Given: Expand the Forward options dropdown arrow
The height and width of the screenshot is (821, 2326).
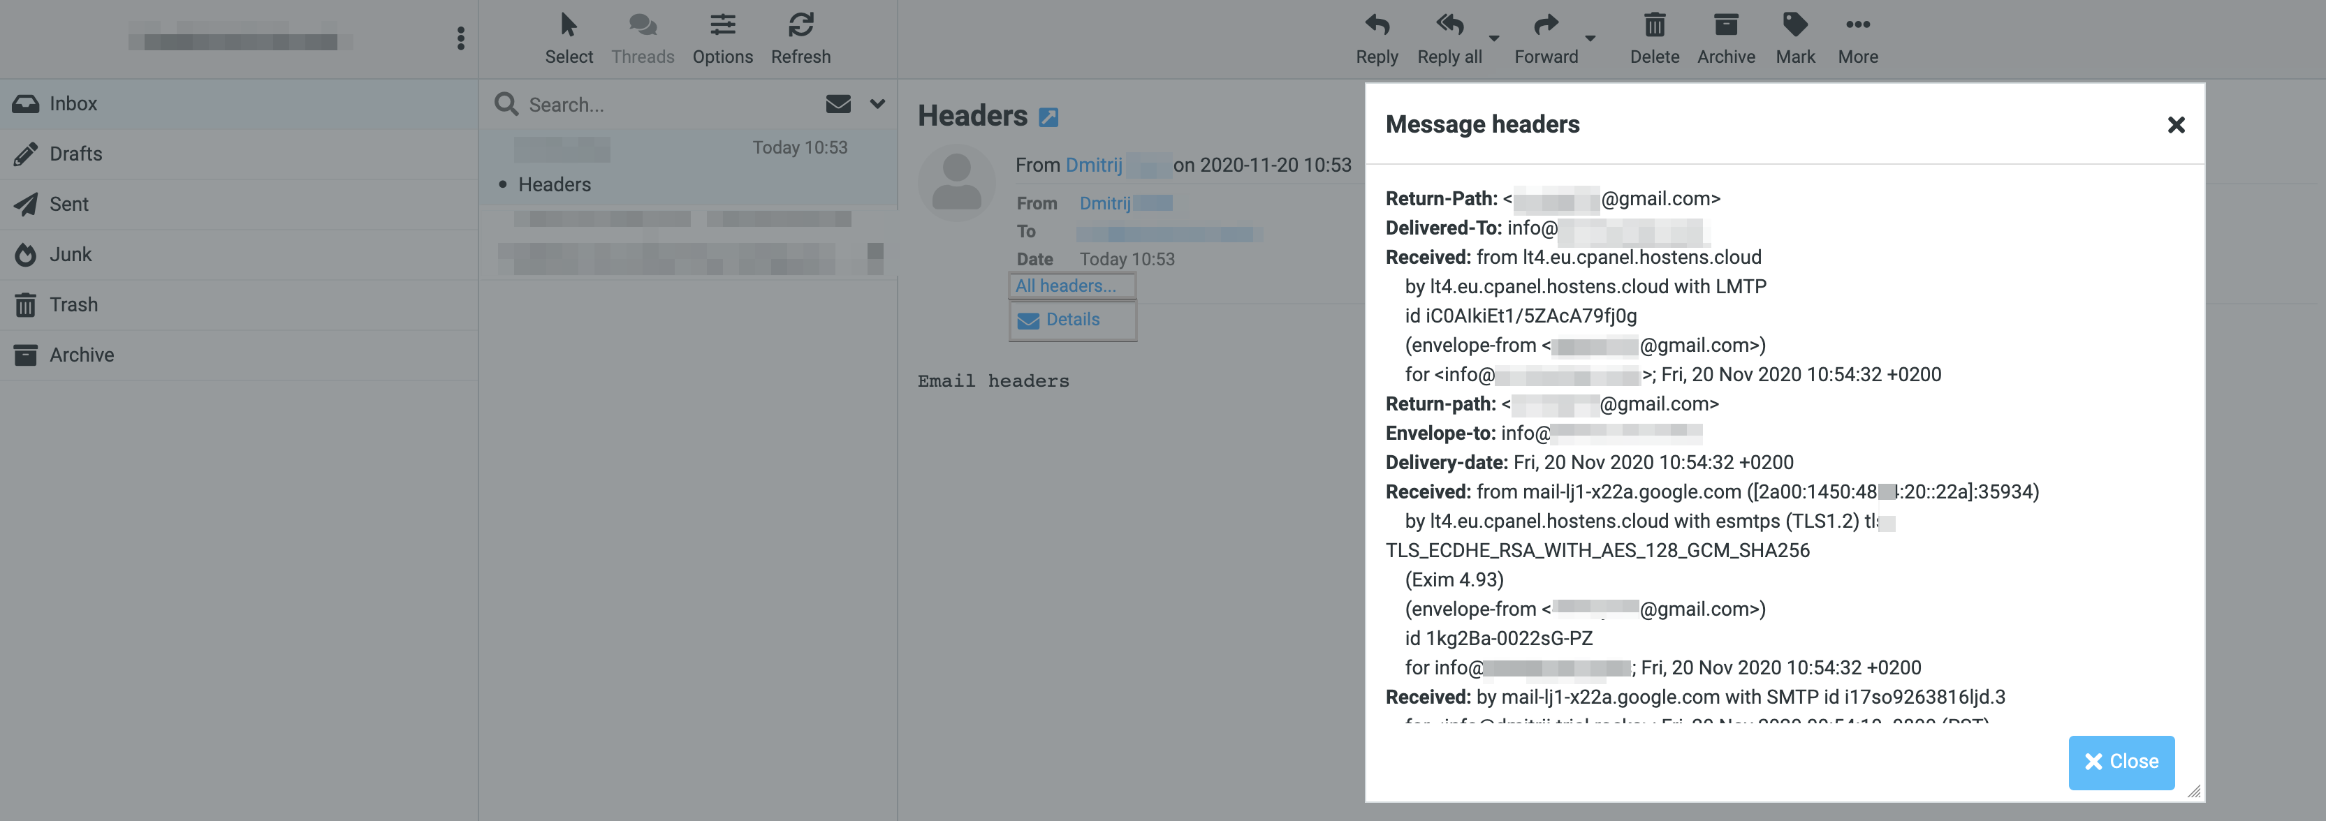Looking at the screenshot, I should click(x=1590, y=38).
